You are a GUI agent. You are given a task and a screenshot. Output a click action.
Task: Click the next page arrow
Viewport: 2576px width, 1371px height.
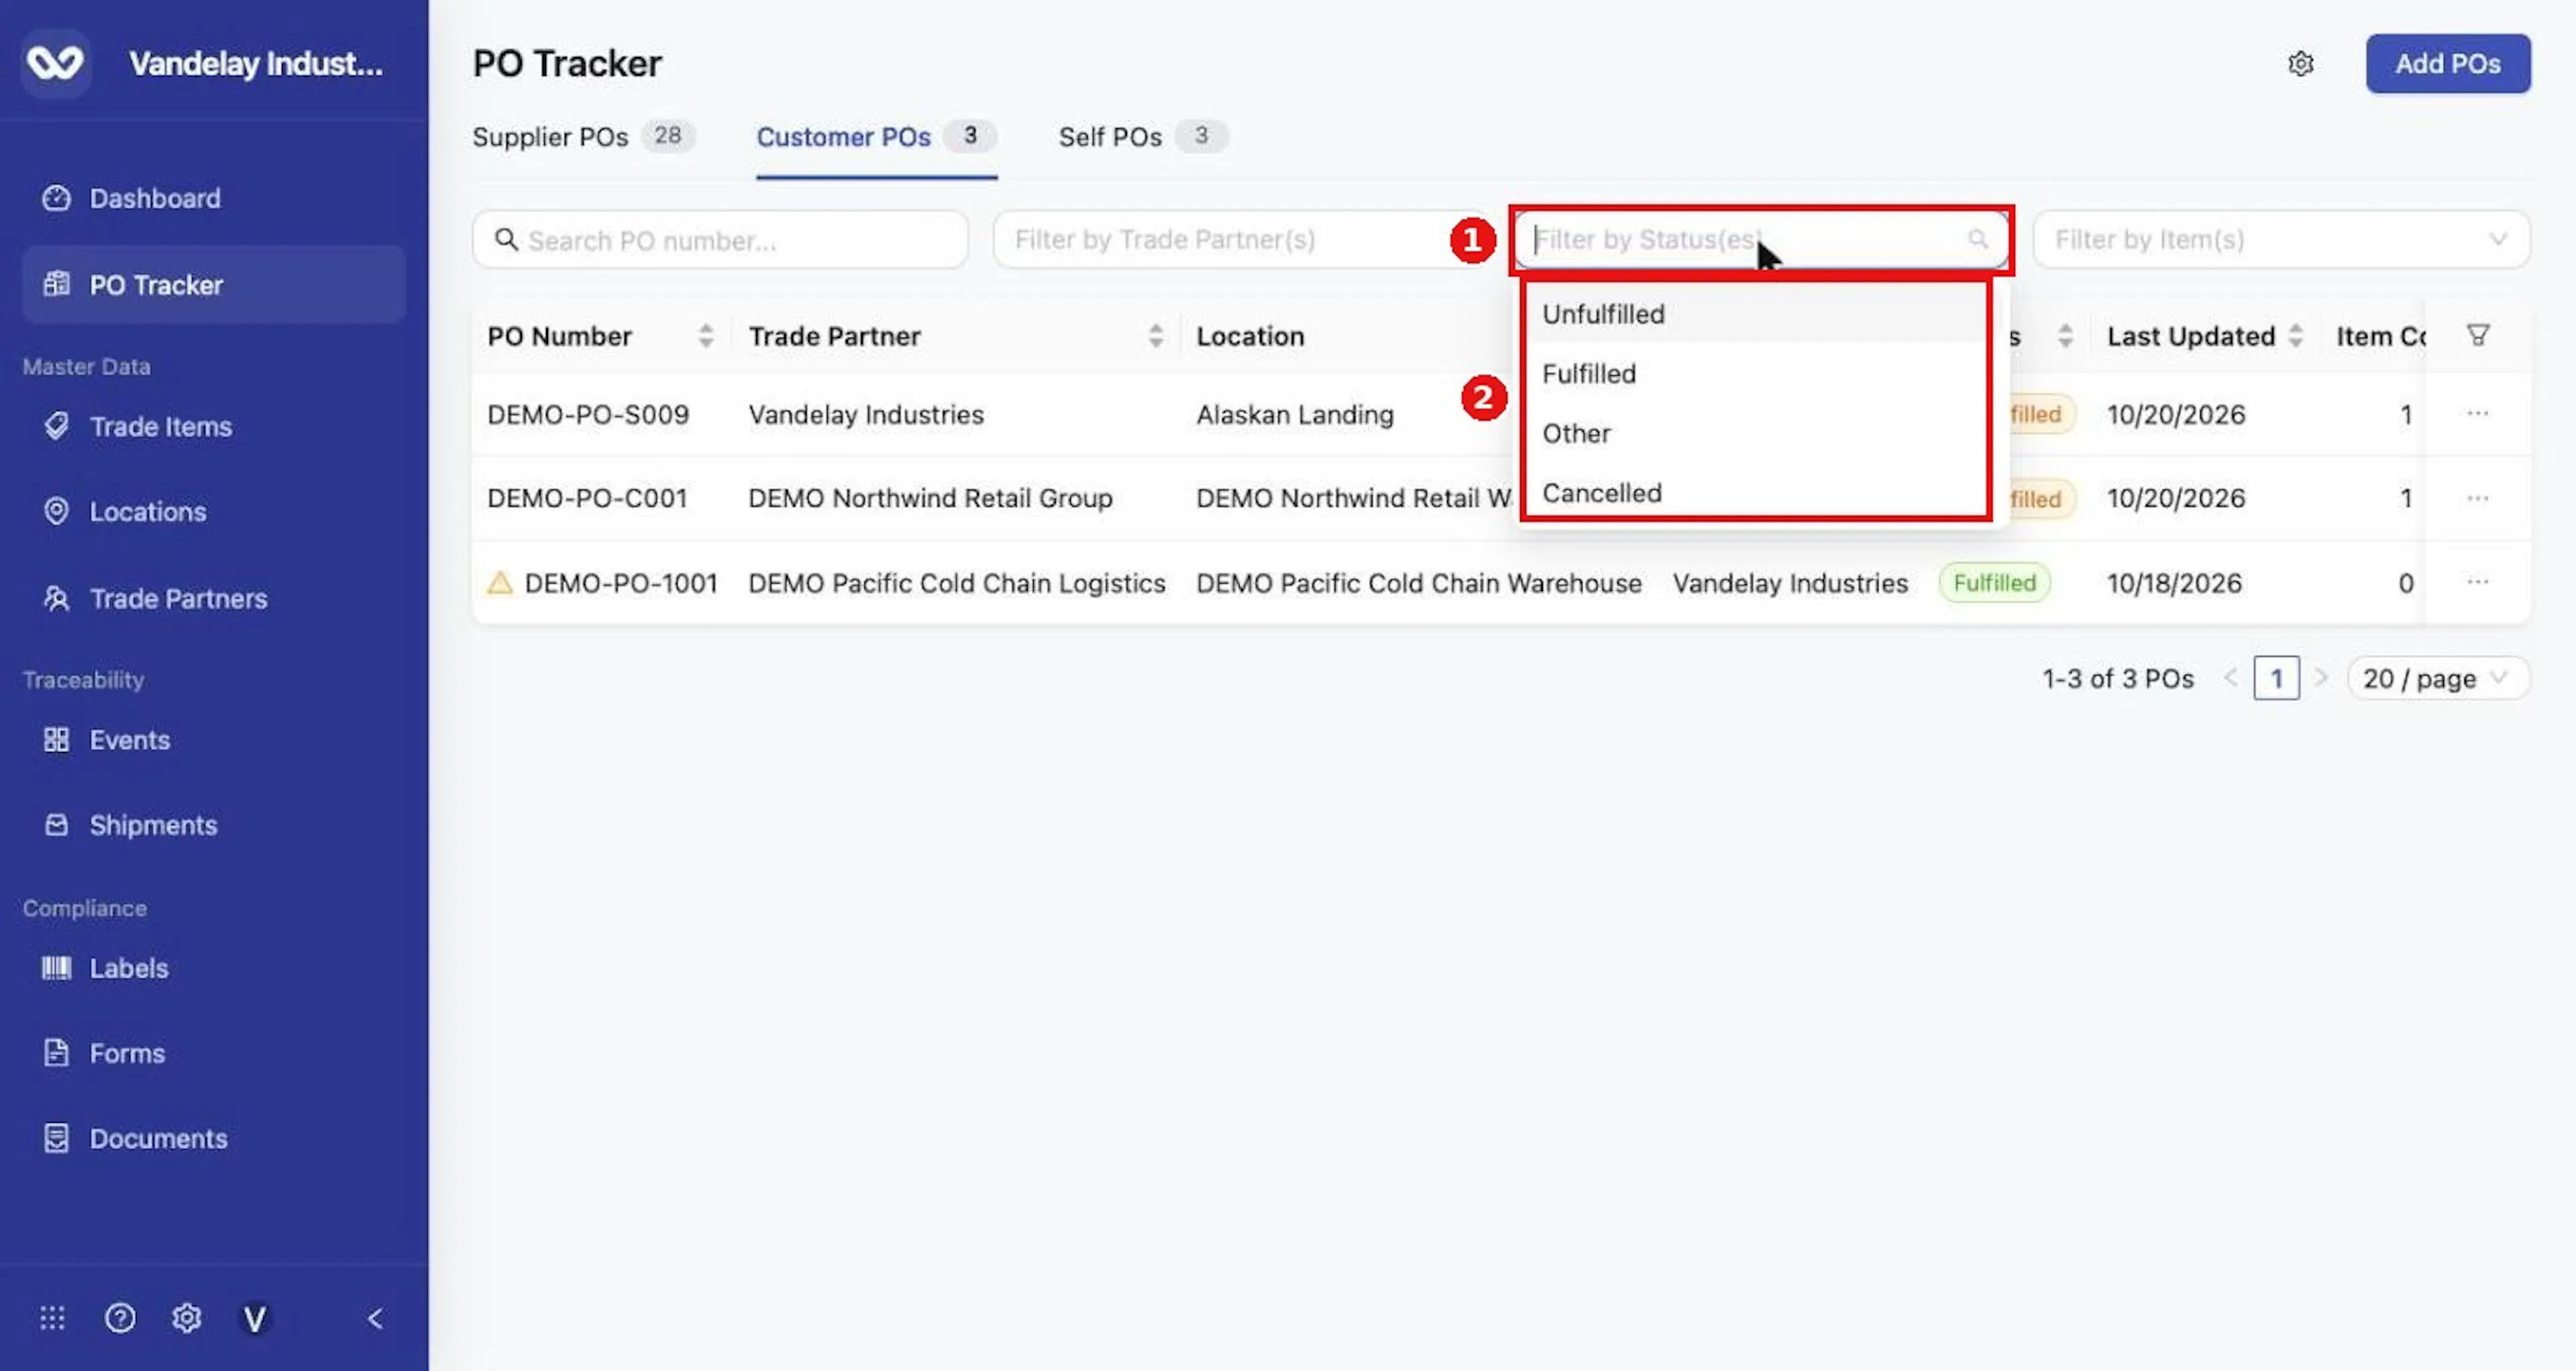click(x=2322, y=679)
